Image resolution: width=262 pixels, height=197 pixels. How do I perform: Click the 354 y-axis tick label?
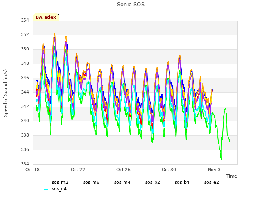pos(25,20)
